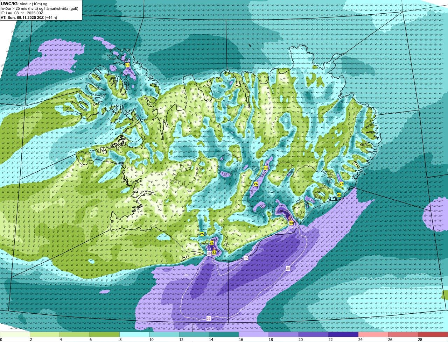Click the yellow '30' max gust marker
Viewport: 448px width, 342px height.
(266, 168)
